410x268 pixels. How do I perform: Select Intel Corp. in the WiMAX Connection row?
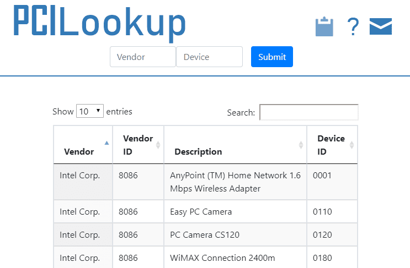(83, 258)
